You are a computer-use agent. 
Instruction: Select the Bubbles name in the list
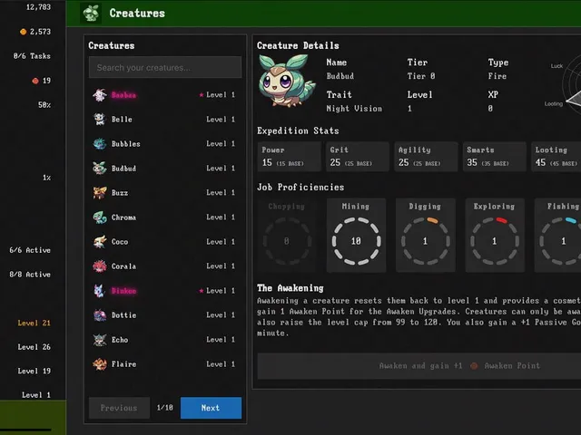click(126, 144)
